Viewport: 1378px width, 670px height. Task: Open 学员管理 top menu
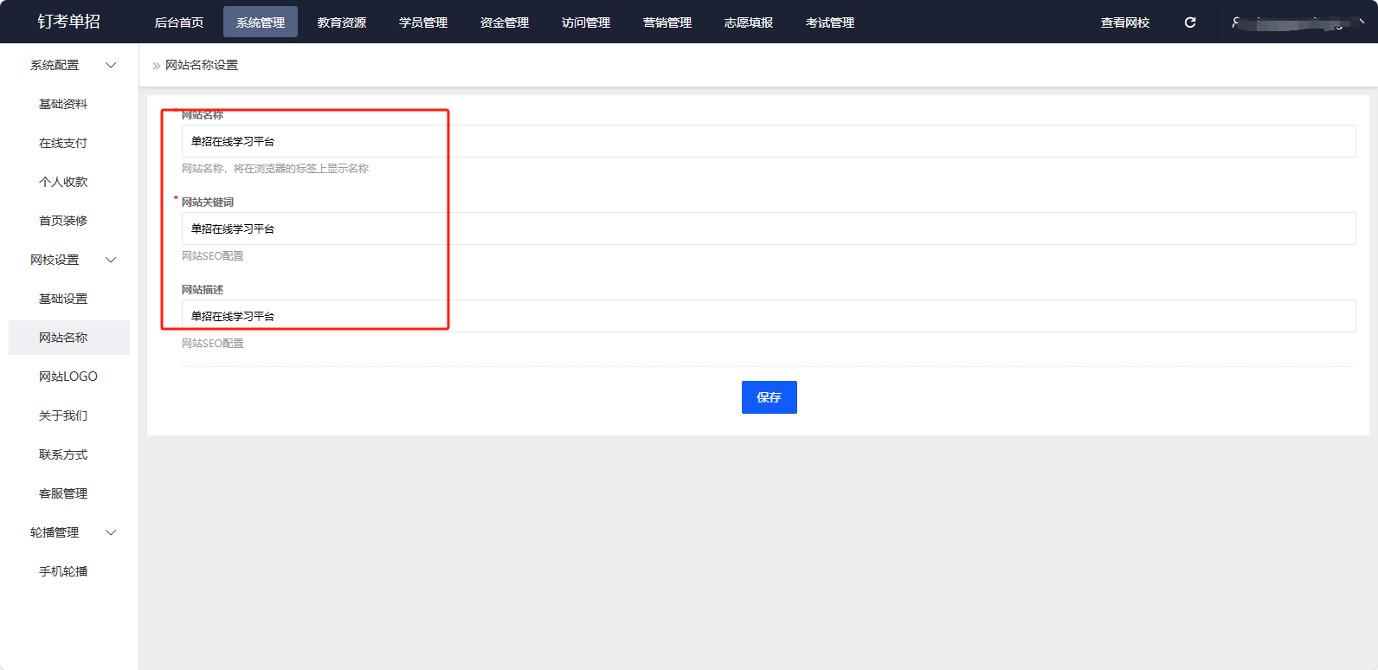[x=423, y=23]
